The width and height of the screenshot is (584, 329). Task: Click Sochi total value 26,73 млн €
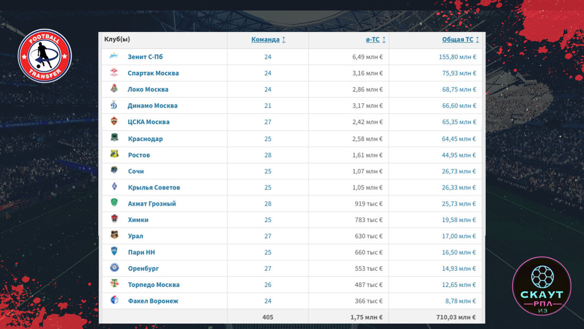click(x=459, y=171)
